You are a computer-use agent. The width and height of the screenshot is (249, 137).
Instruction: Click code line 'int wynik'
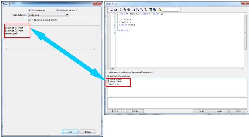point(125,20)
